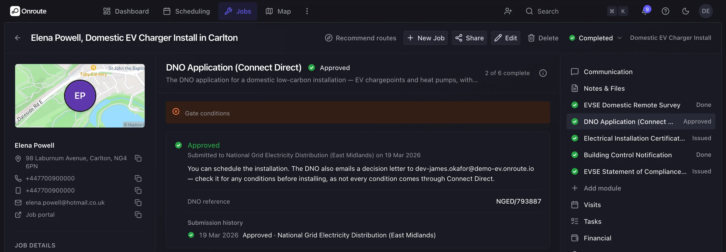Click the add user icon
The image size is (726, 252).
tap(508, 11)
